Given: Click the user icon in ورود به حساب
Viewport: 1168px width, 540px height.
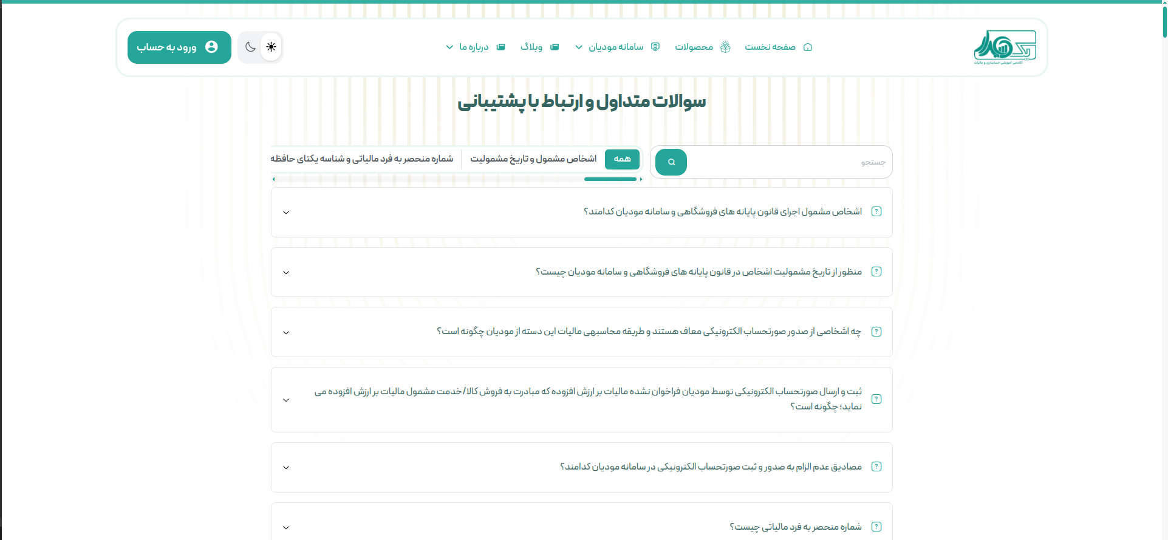Looking at the screenshot, I should click(x=211, y=47).
